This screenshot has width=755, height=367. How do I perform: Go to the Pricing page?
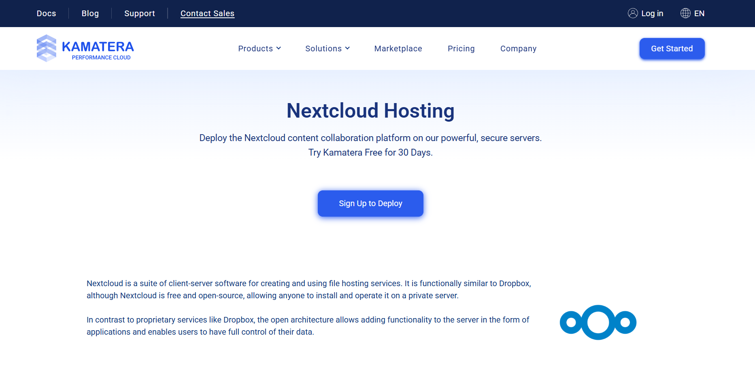(461, 49)
